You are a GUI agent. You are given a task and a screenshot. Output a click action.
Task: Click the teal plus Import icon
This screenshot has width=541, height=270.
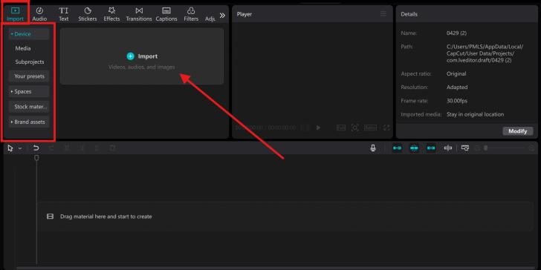[x=131, y=56]
